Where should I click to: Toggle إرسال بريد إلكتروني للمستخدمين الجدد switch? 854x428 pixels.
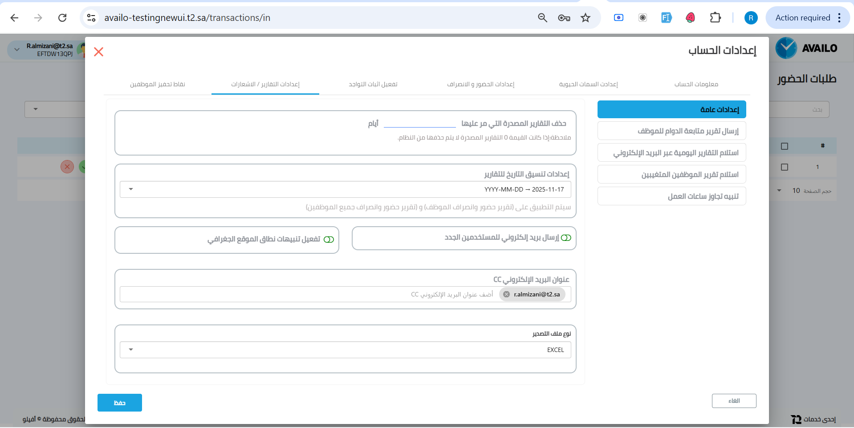(566, 238)
